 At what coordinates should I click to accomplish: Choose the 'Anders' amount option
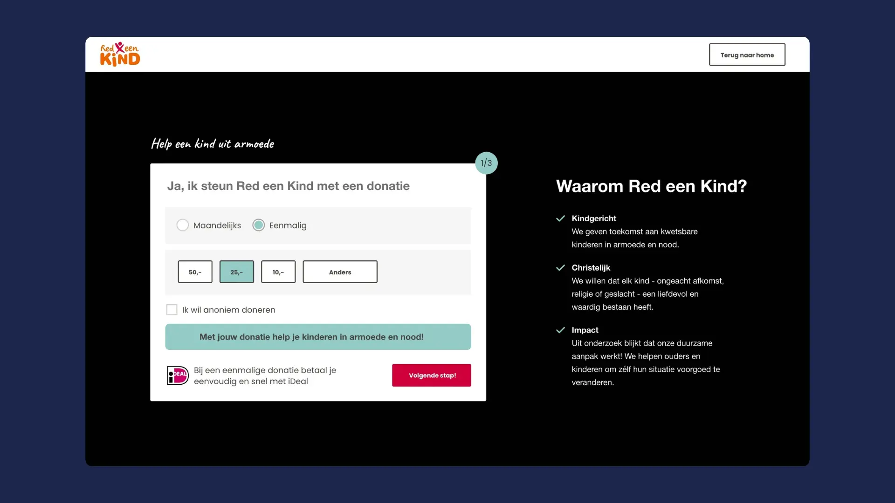pos(340,272)
